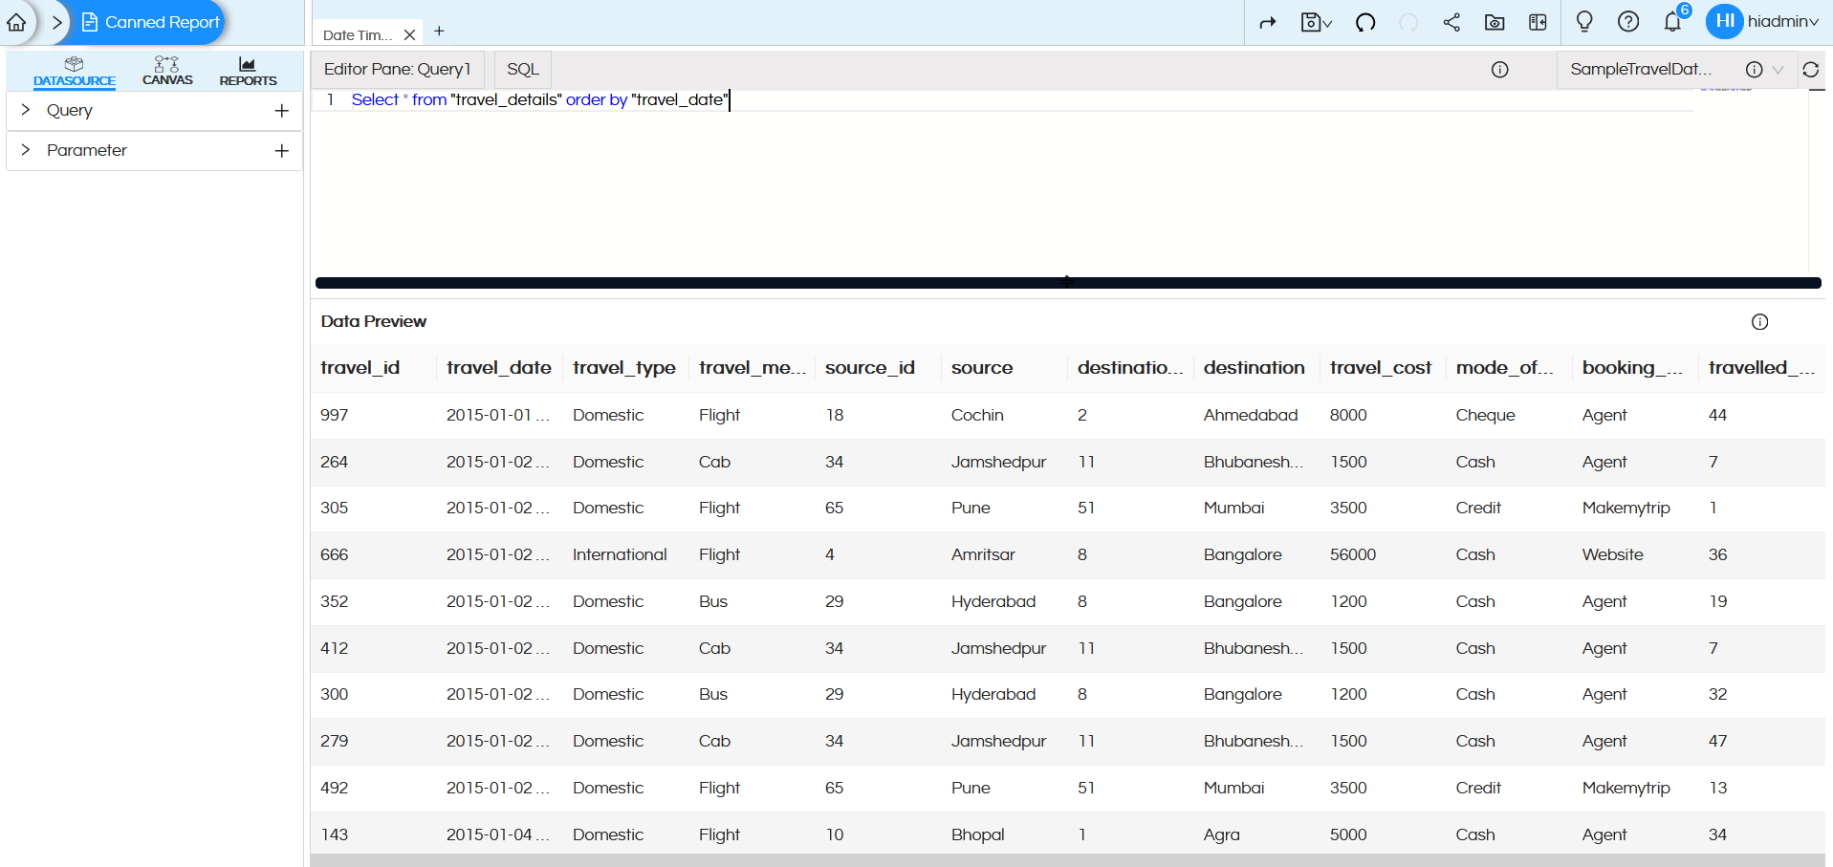Open the Datasource panel

coord(74,69)
